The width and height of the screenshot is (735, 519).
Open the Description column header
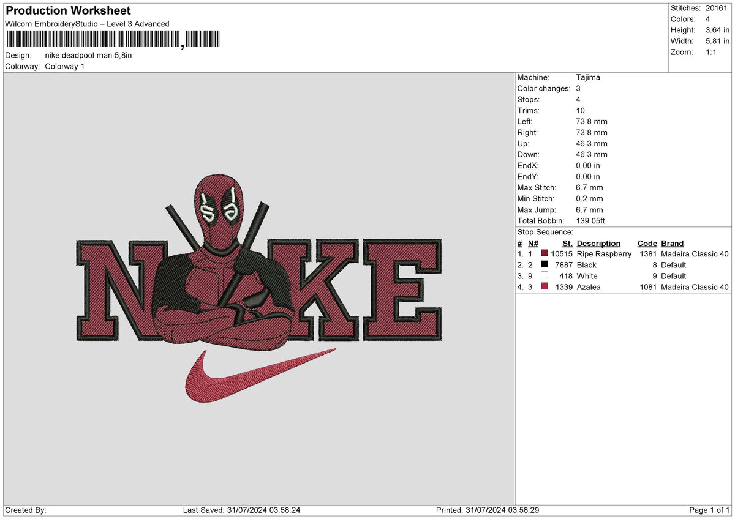[598, 243]
